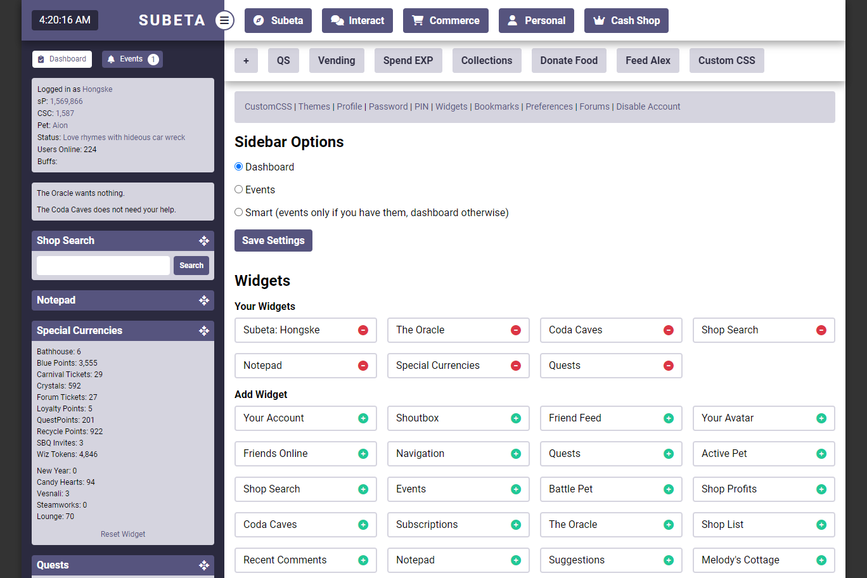Image resolution: width=867 pixels, height=578 pixels.
Task: Add the Shoutbox widget using the green plus icon
Action: tap(516, 418)
